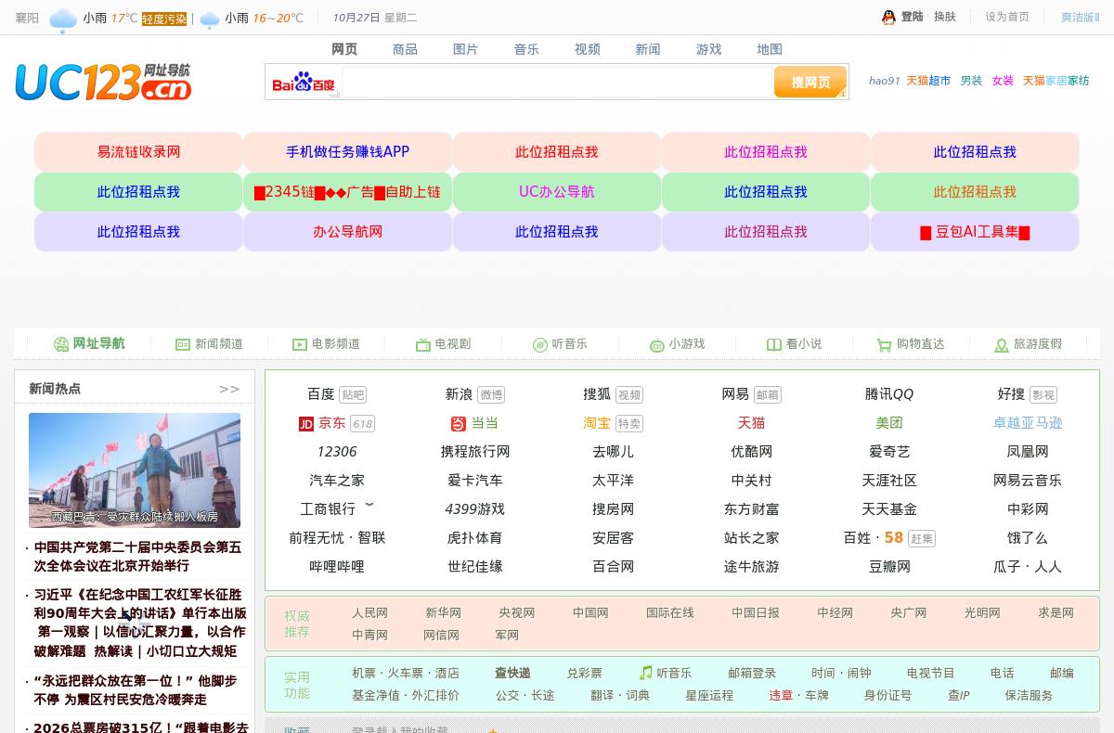Open the 淘宝 link
The height and width of the screenshot is (733, 1114).
[597, 423]
